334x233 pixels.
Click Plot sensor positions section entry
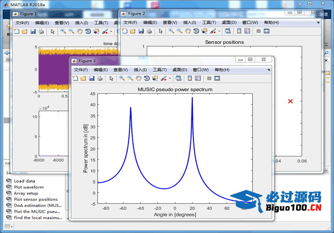coord(36,199)
